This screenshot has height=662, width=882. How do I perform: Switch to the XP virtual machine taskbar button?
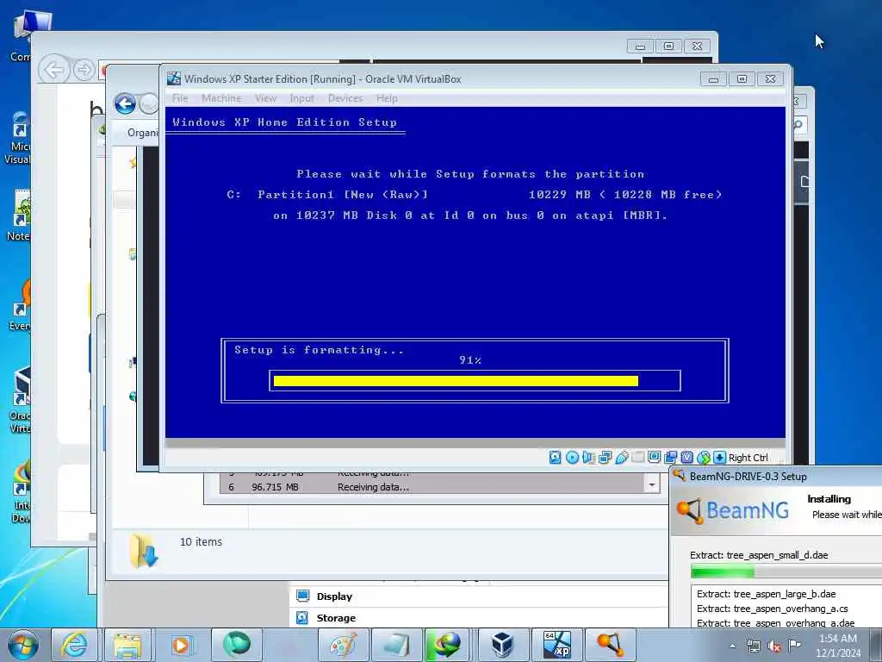pyautogui.click(x=556, y=645)
